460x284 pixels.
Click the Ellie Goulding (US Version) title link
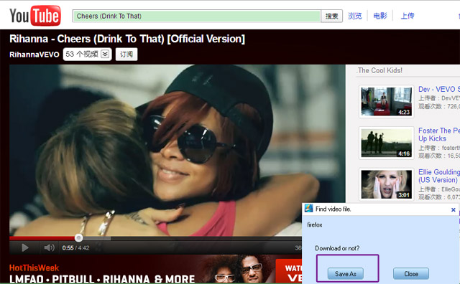pyautogui.click(x=439, y=176)
